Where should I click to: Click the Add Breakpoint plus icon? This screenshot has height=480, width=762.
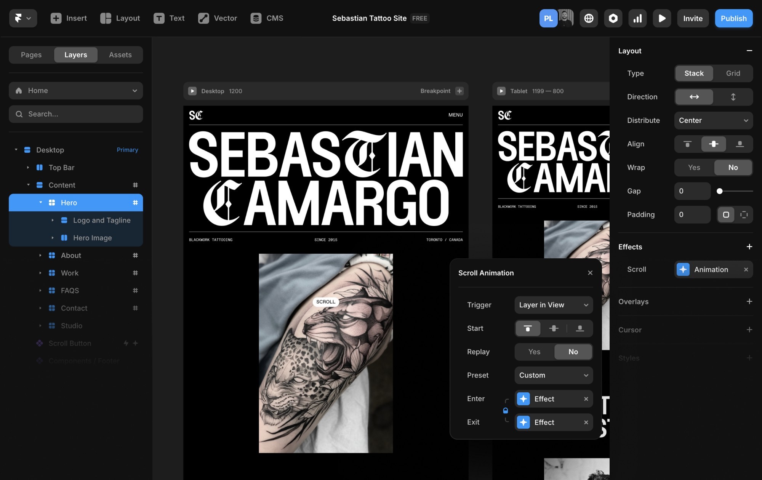pos(459,91)
